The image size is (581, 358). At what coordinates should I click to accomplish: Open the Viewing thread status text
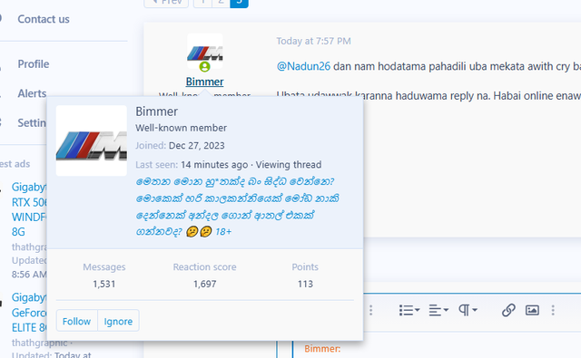(x=289, y=165)
